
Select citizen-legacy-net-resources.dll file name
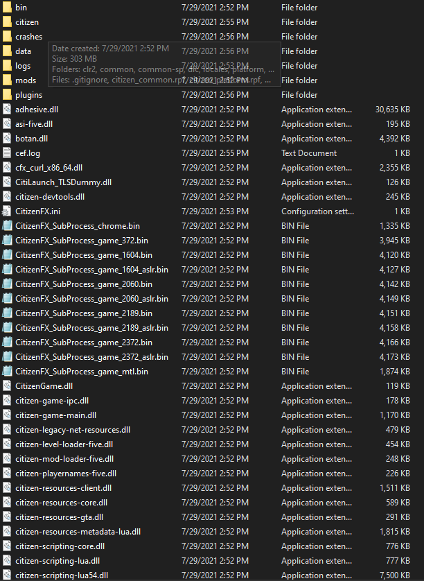pyautogui.click(x=73, y=430)
